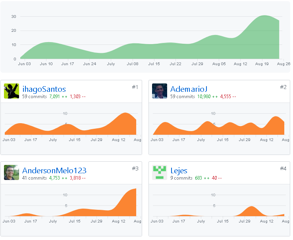Click 7,091 ++ additions count
The image size is (293, 240).
pyautogui.click(x=58, y=97)
